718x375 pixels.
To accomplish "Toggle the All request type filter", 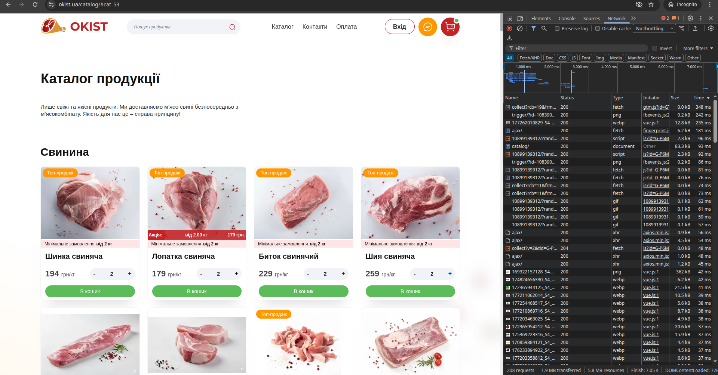I will (509, 58).
